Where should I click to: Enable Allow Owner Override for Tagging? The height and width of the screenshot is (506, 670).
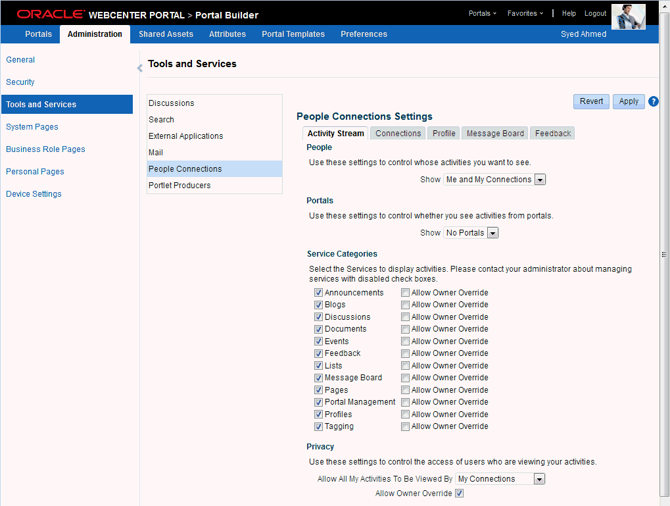405,427
